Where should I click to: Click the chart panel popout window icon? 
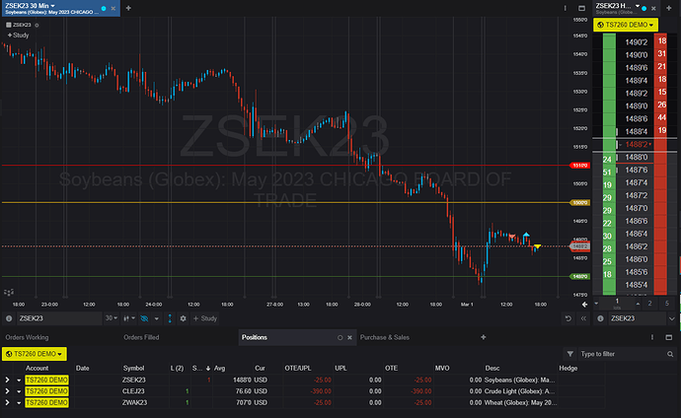point(581,8)
